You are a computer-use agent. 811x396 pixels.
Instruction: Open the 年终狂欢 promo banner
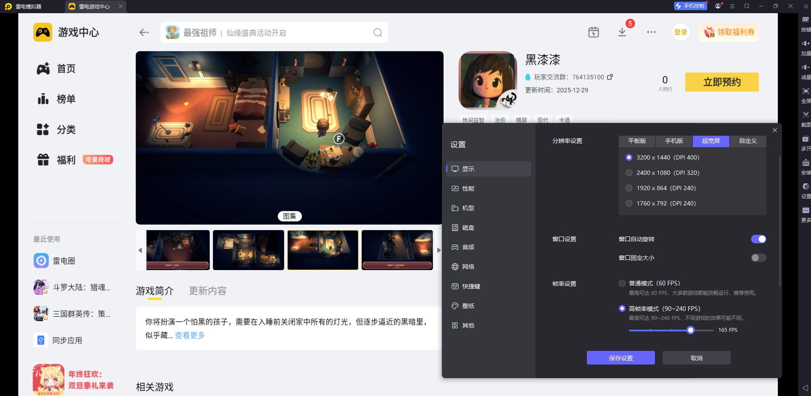(x=74, y=379)
